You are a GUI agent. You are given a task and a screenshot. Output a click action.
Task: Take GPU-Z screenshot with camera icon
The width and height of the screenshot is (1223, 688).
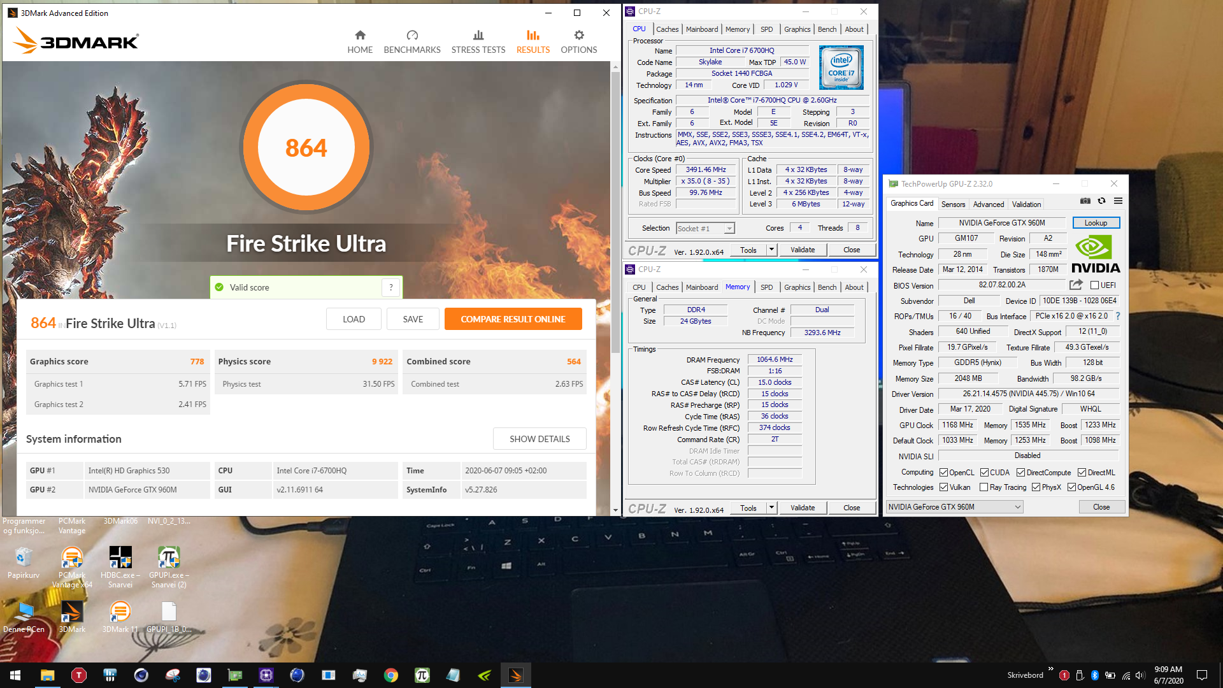1085,201
